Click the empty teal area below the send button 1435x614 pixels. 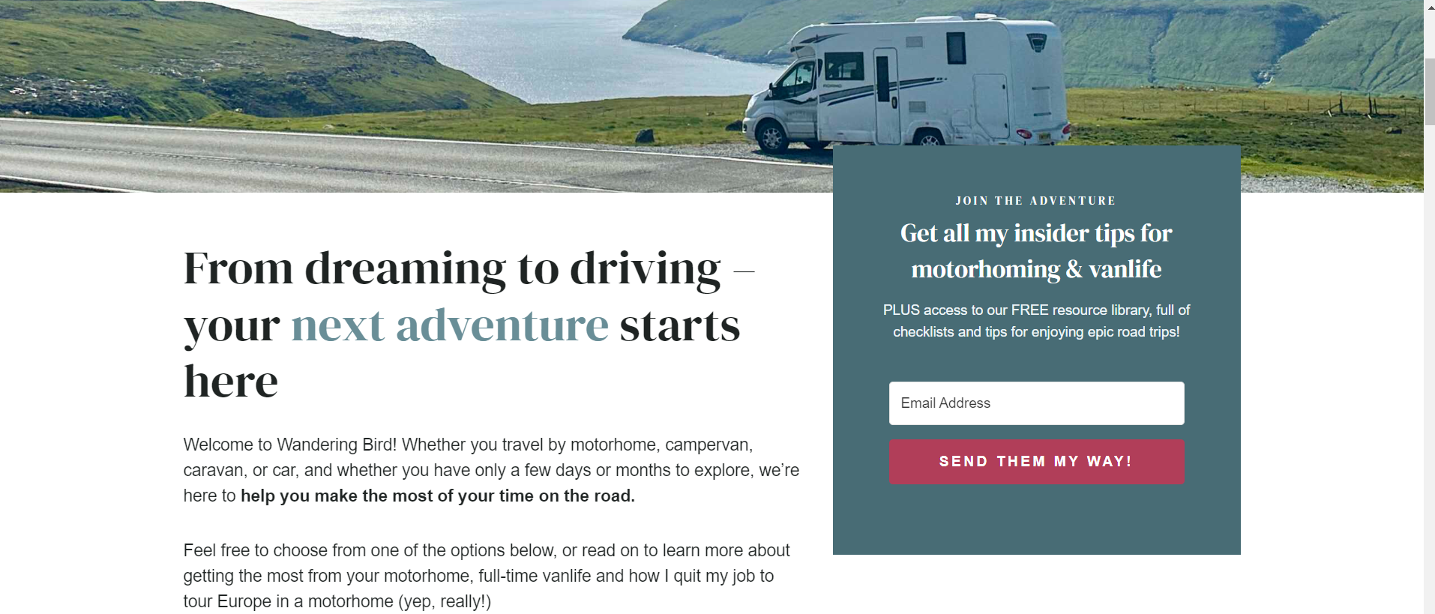pos(1036,520)
